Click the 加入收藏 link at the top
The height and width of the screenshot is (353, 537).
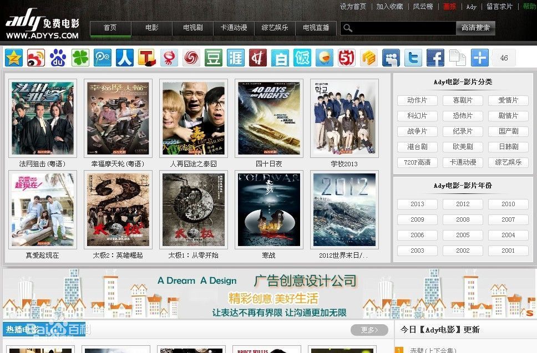pyautogui.click(x=389, y=7)
